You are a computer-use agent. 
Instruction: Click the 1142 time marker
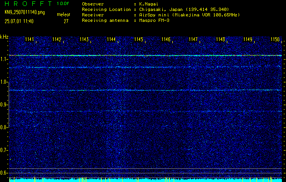tap(56, 39)
